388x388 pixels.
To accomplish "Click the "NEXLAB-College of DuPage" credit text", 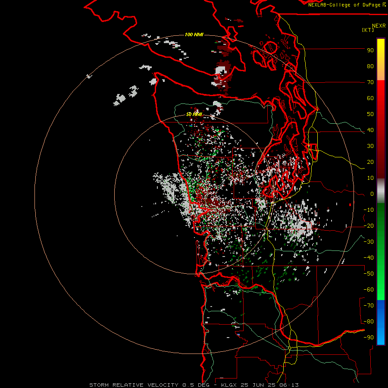I will (x=344, y=5).
